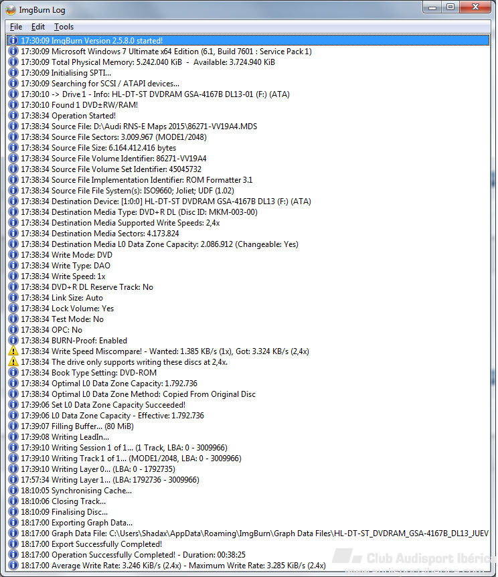
Task: Click info icon beside 'Writing Layer 0...' row
Action: tap(13, 469)
